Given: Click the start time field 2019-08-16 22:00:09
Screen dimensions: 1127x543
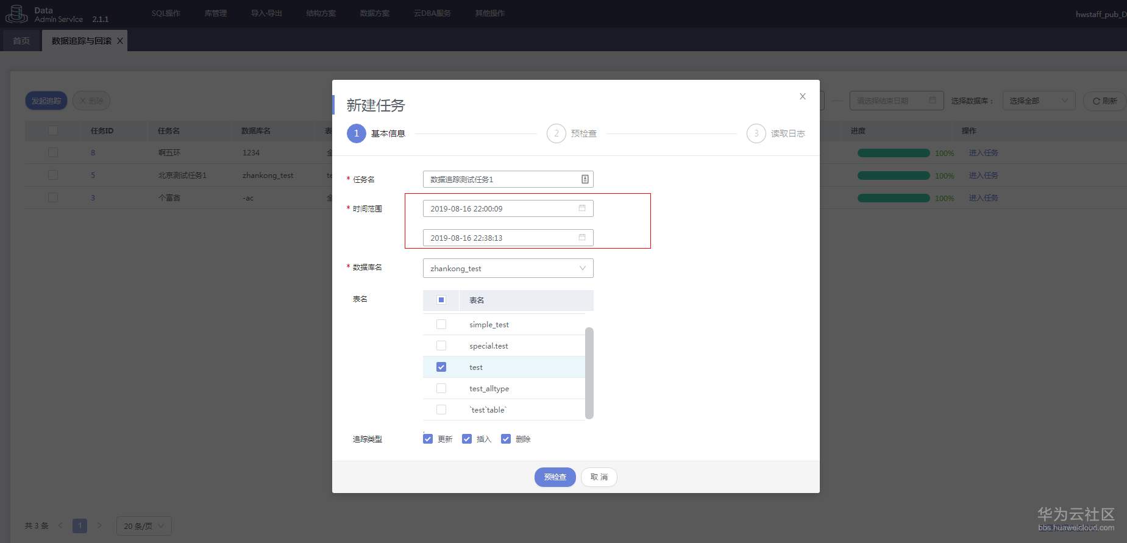Looking at the screenshot, I should point(508,208).
